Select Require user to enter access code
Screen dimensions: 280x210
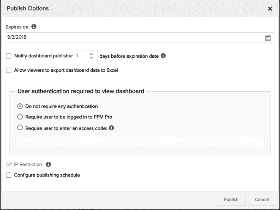coord(20,128)
